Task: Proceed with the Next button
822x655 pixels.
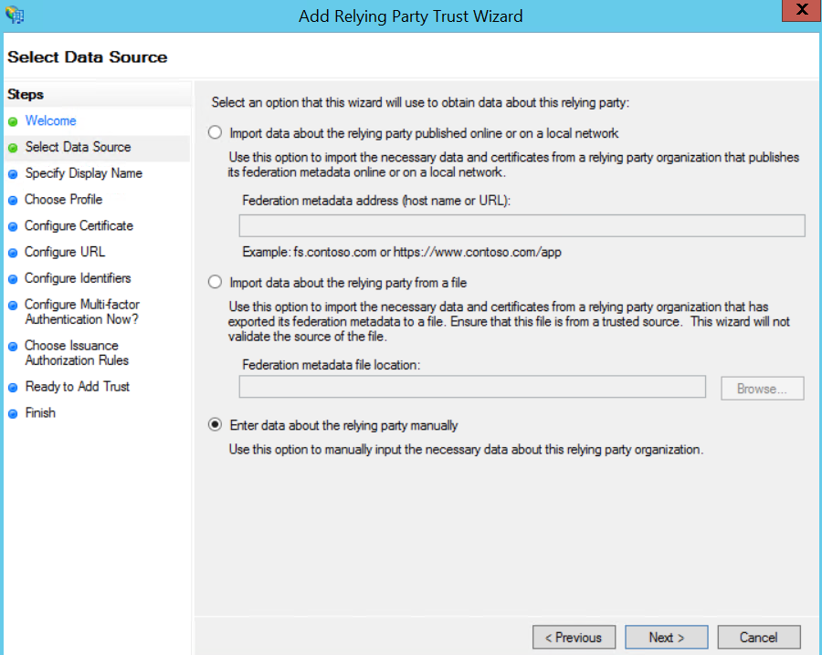Action: (x=667, y=637)
